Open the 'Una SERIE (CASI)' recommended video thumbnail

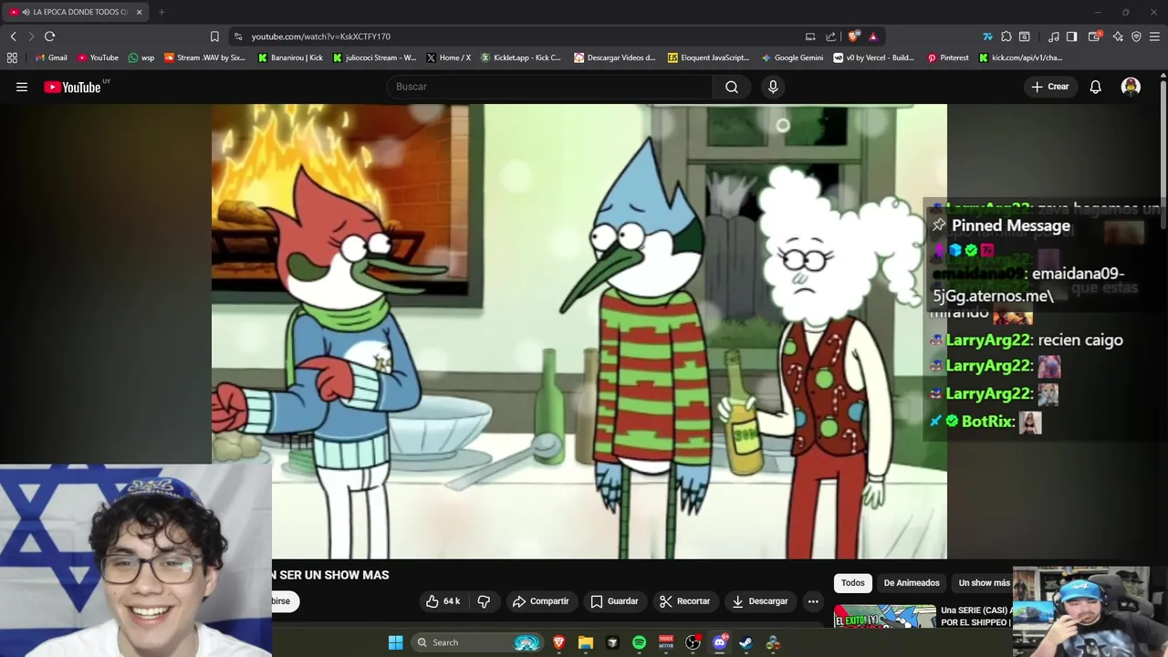click(884, 617)
